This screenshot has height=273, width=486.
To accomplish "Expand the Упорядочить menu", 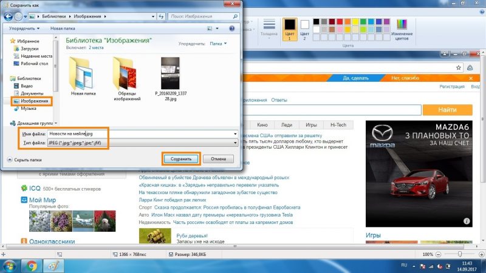I will click(23, 28).
